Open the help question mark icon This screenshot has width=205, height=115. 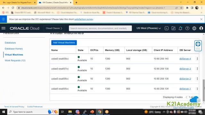pyautogui.click(x=187, y=28)
